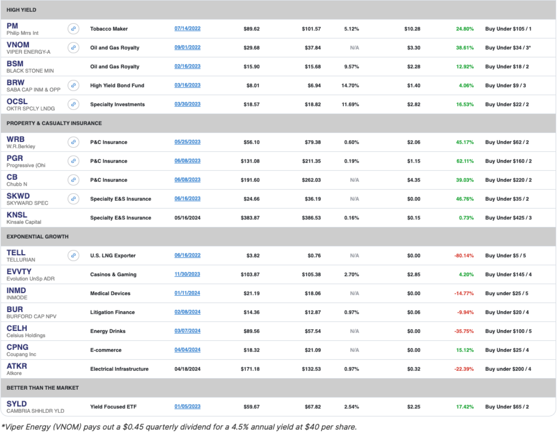Click the EVVTY ticker symbol

tap(19, 271)
